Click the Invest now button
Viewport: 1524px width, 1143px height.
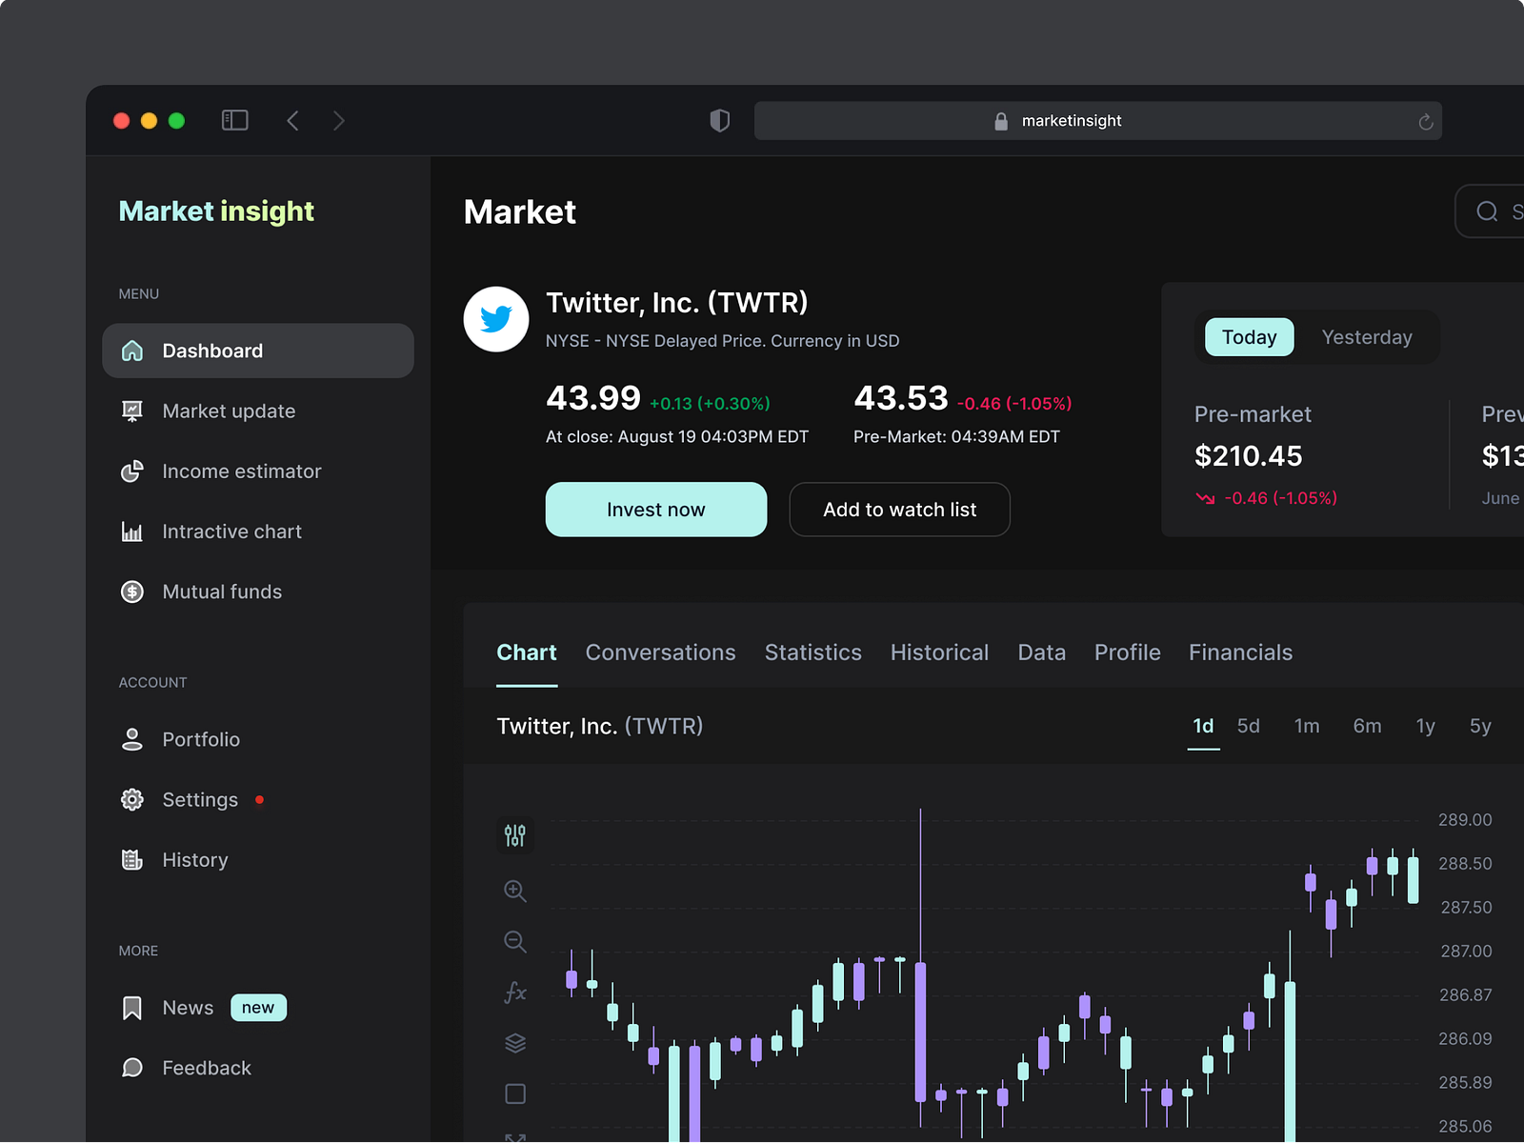click(x=656, y=510)
